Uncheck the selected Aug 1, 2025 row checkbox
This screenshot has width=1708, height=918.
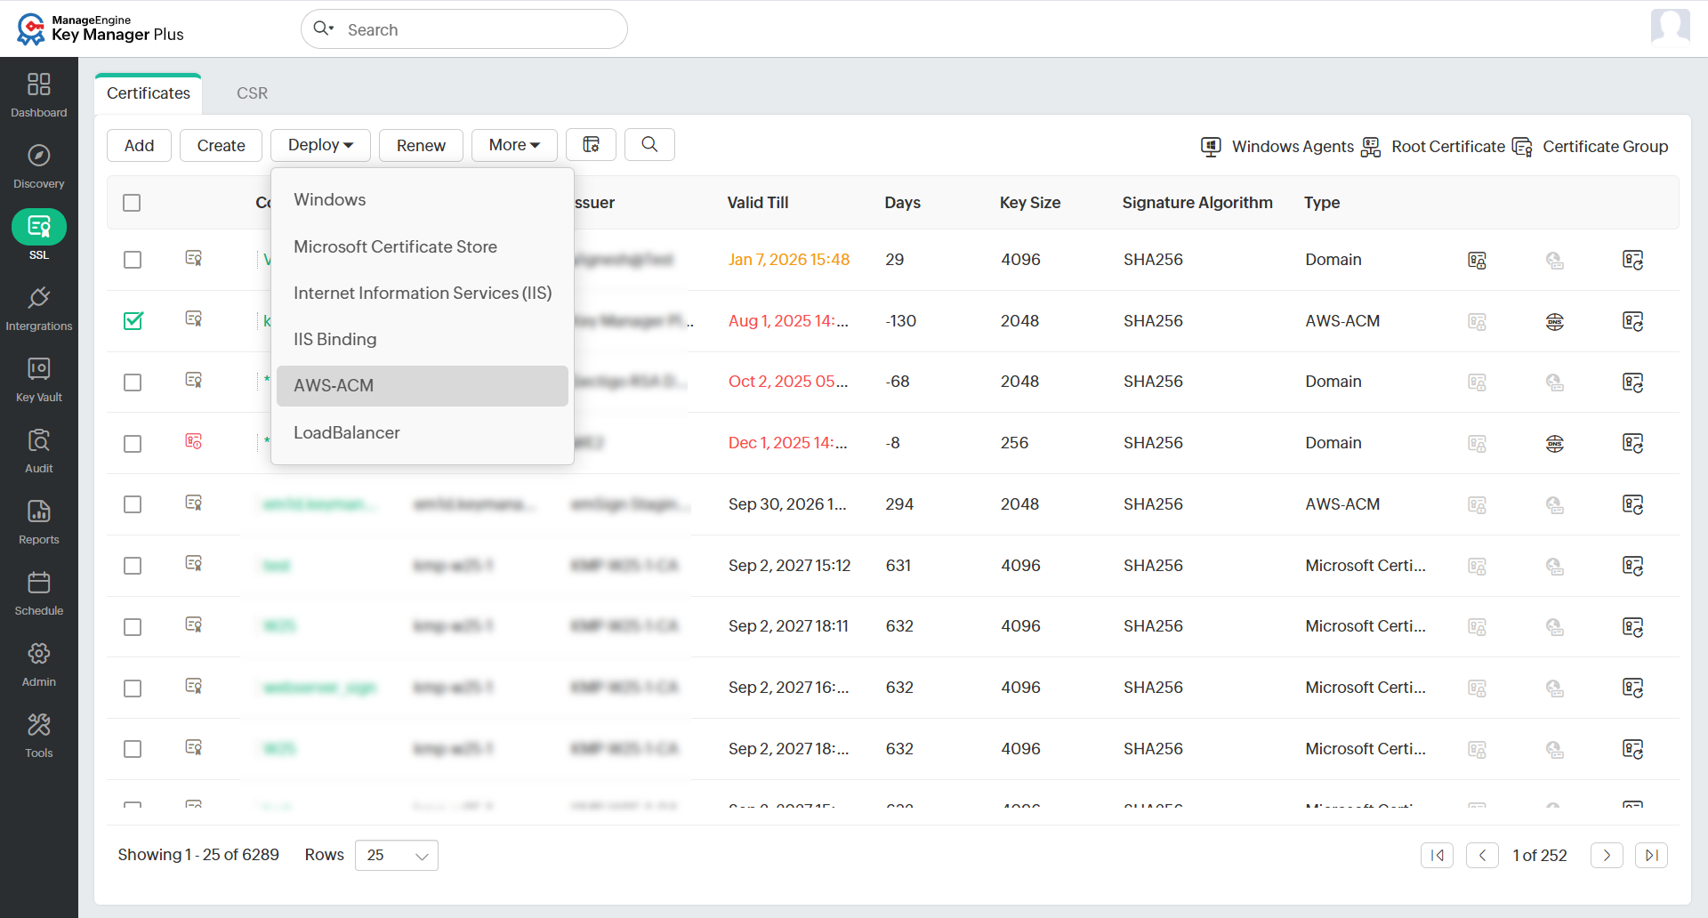coord(133,320)
